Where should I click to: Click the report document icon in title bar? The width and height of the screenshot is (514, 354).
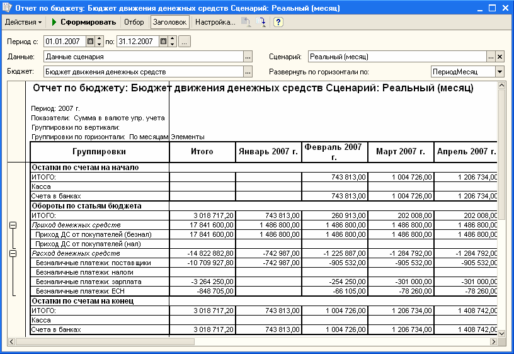(7, 7)
